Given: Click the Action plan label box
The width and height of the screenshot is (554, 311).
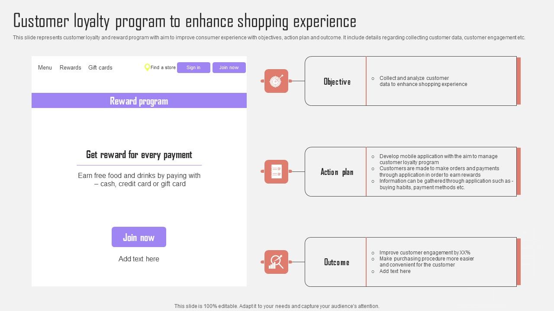Looking at the screenshot, I should point(337,172).
